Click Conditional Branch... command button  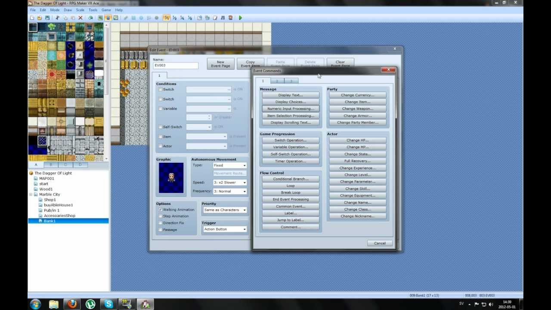pos(291,179)
